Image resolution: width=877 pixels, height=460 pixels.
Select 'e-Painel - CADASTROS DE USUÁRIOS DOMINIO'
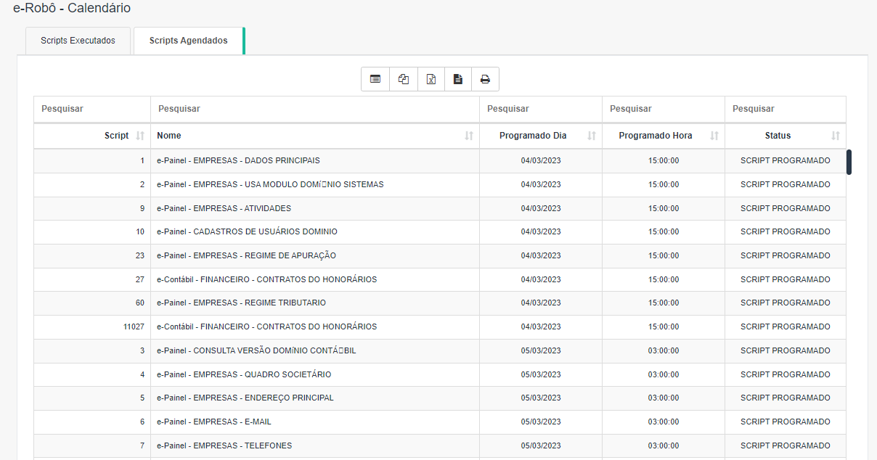247,231
